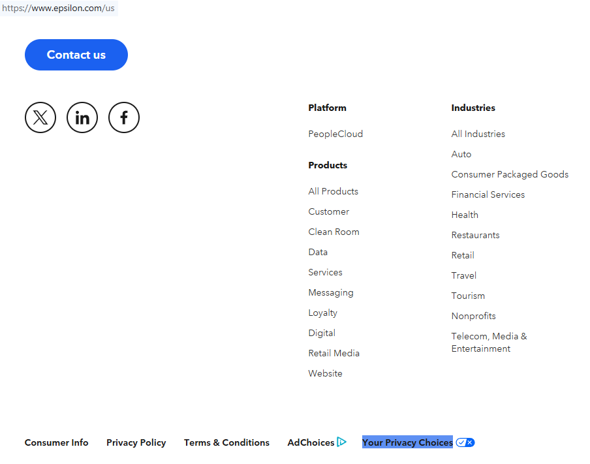The height and width of the screenshot is (464, 590).
Task: Click the highlighted Your Privacy Choices link
Action: pos(407,442)
